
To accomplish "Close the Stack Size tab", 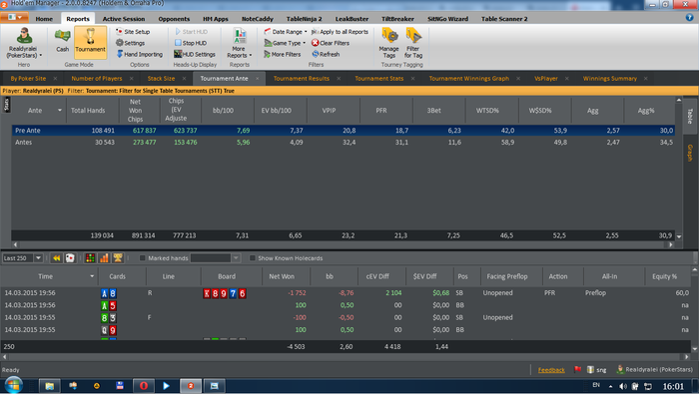I will [x=184, y=79].
